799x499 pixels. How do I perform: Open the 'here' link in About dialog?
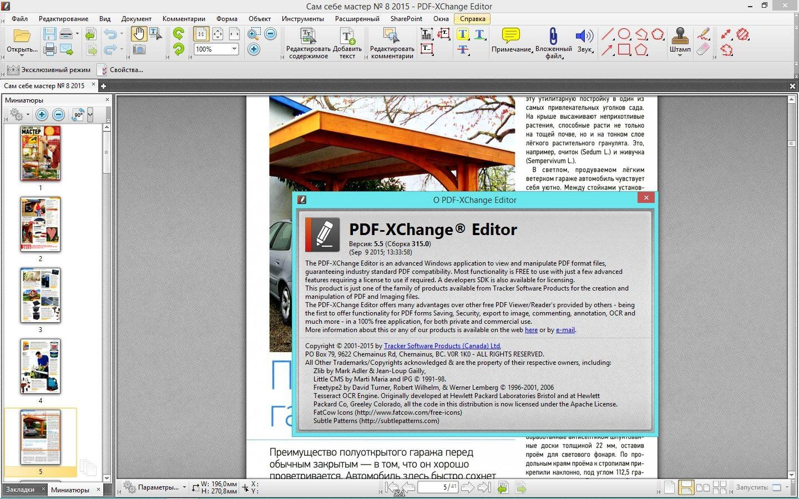click(x=531, y=330)
